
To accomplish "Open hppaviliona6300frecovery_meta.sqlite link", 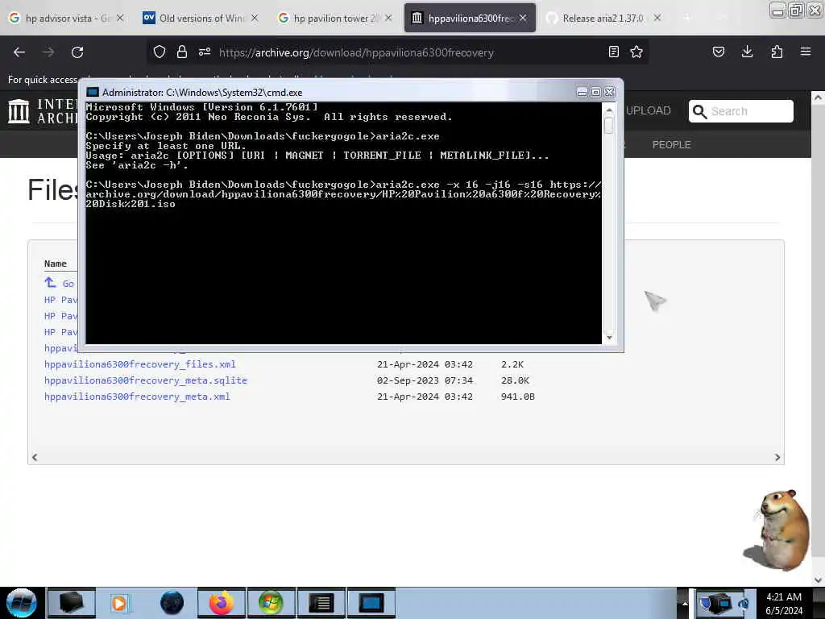I will [146, 380].
